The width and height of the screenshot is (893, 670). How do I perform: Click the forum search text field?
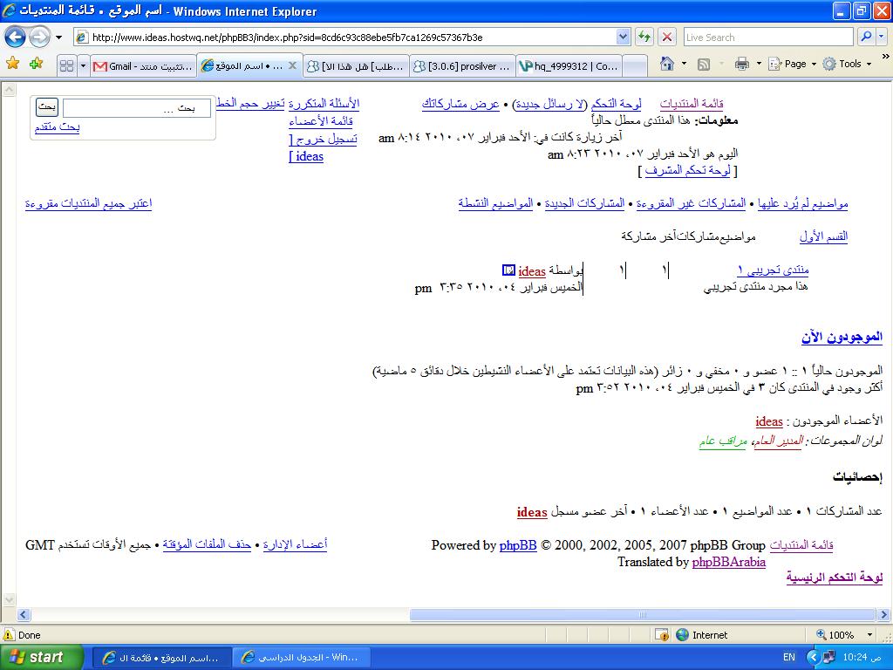point(136,108)
